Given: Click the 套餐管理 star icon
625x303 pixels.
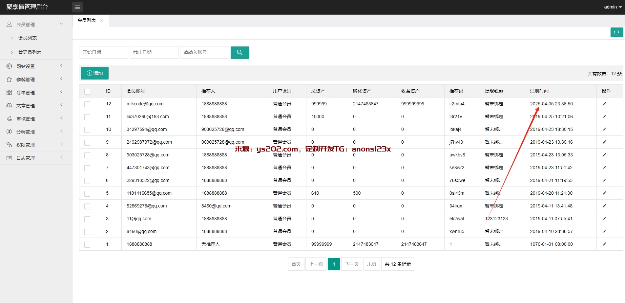Looking at the screenshot, I should coord(9,79).
